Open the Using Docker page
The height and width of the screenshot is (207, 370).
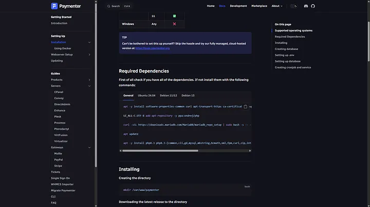tap(63, 49)
